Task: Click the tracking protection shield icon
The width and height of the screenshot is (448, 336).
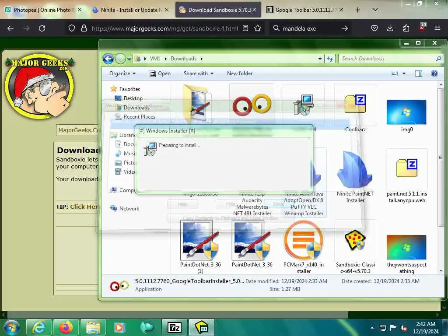Action: (72, 28)
